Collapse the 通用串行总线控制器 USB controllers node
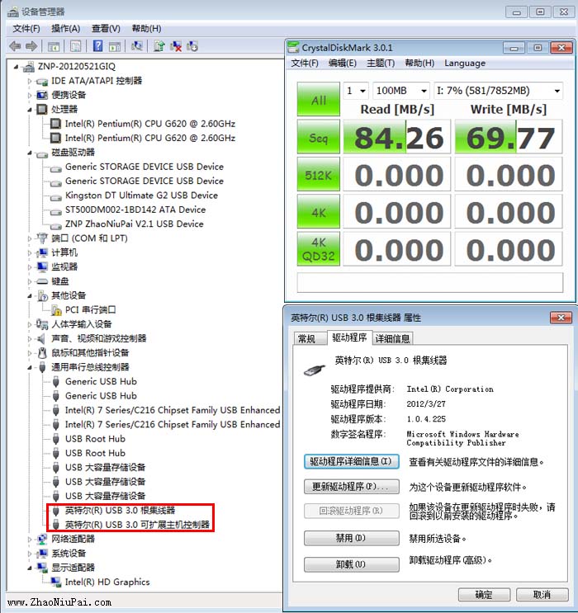The height and width of the screenshot is (613, 578). [x=30, y=367]
